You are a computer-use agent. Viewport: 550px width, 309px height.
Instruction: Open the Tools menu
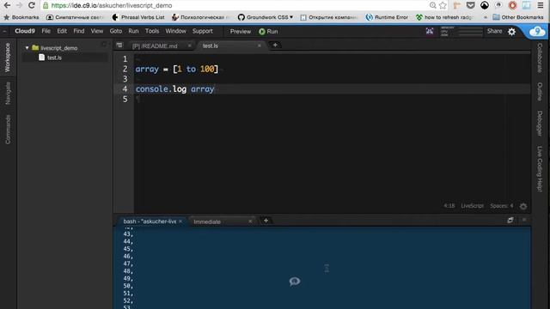152,31
